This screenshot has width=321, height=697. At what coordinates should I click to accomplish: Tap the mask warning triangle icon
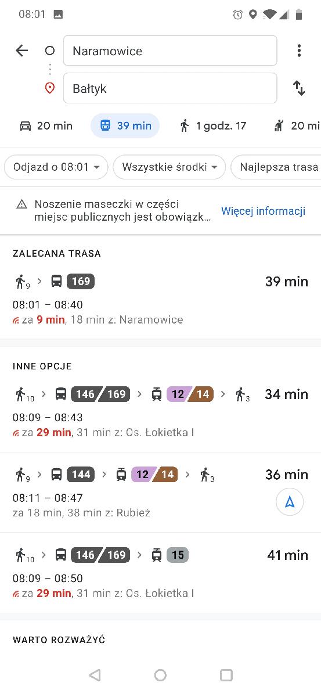coord(21,204)
